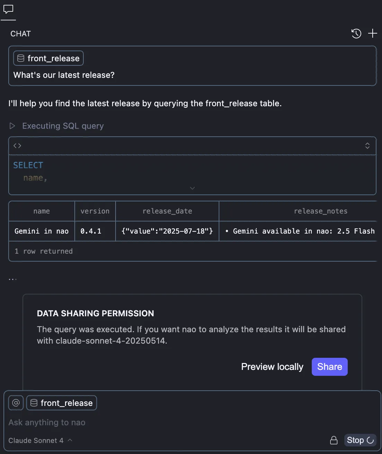This screenshot has height=454, width=382.
Task: Click the release_date column header
Action: (167, 211)
